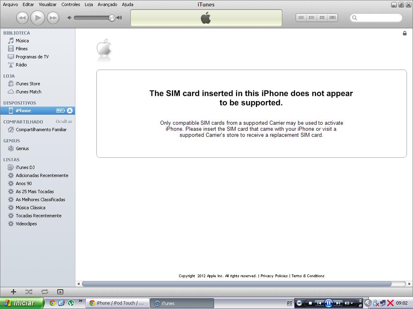Open the Terms & Conditions link

(x=308, y=276)
